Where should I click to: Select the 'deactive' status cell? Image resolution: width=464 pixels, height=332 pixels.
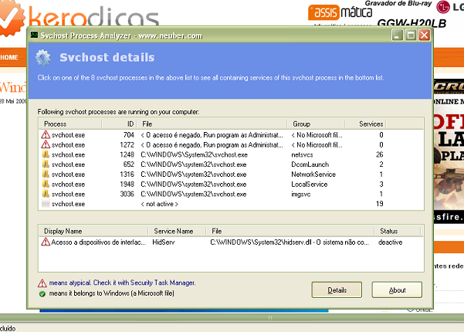391,242
